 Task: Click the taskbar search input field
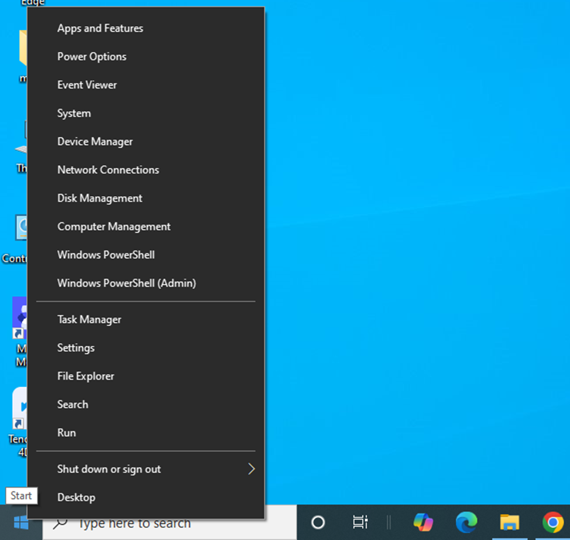tap(176, 523)
